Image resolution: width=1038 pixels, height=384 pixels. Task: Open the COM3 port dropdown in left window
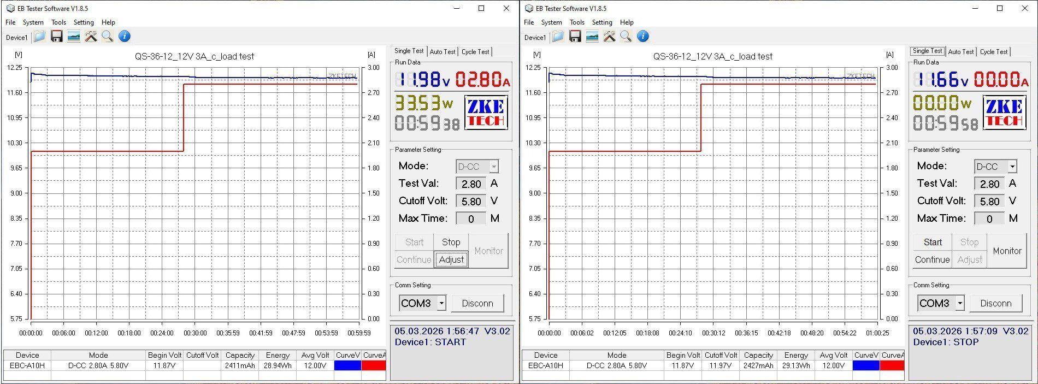click(x=441, y=303)
